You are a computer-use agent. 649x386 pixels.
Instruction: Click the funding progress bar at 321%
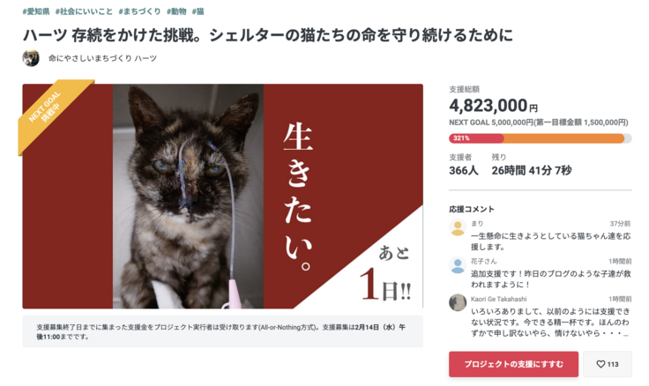point(540,138)
